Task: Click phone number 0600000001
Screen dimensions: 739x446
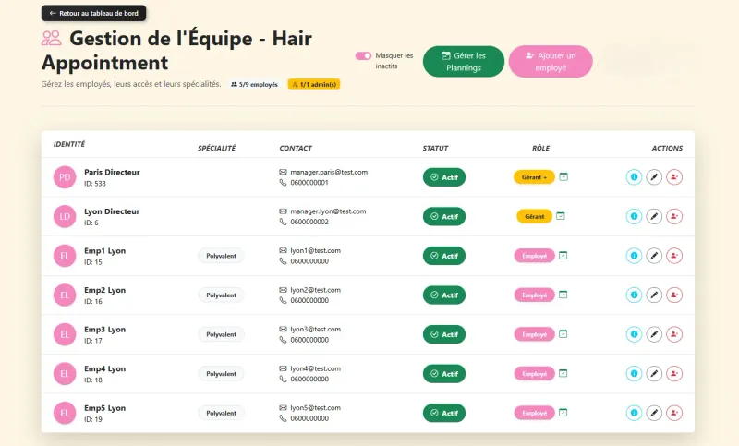Action: 309,182
